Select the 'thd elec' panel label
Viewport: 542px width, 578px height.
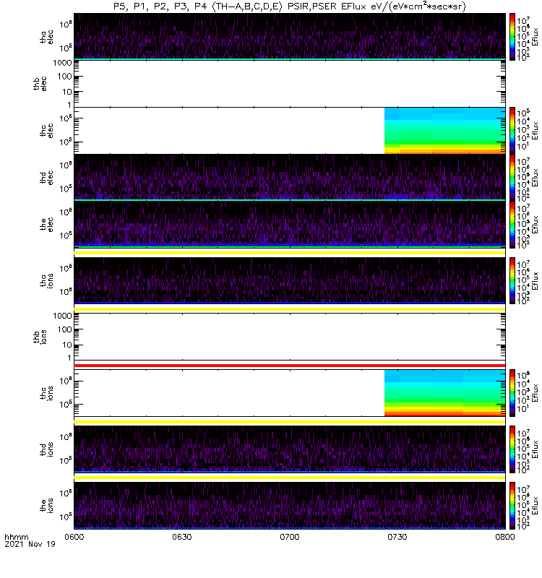[46, 177]
